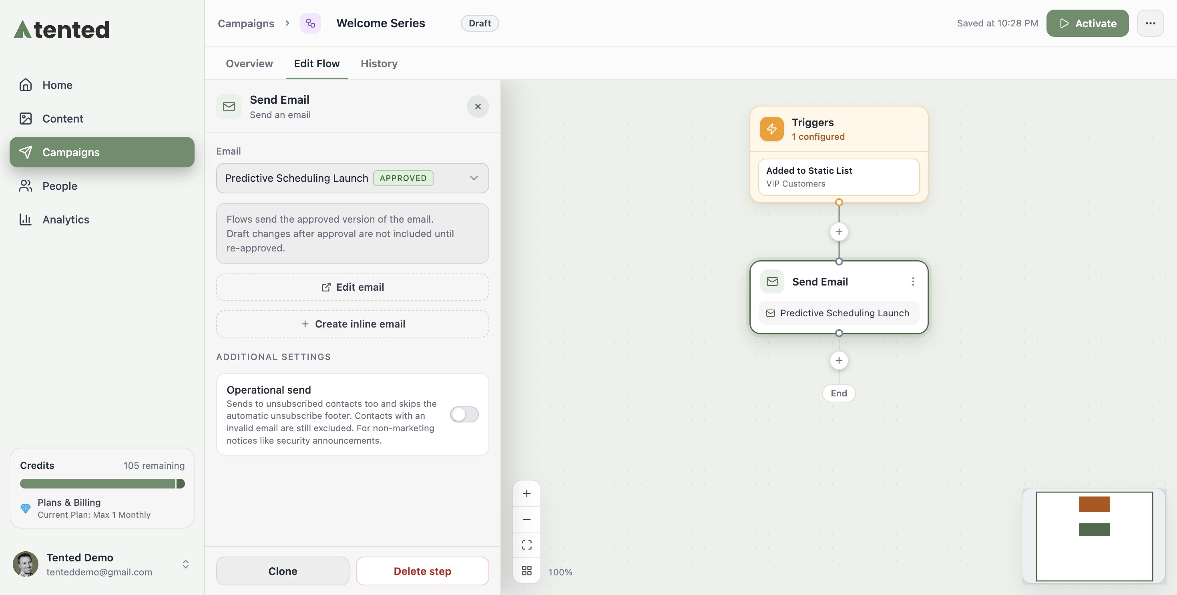Open the Email selection dropdown

pyautogui.click(x=352, y=178)
